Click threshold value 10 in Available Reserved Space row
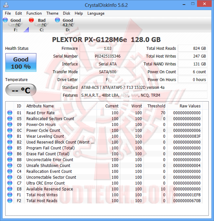214x221 pixels. 163,189
